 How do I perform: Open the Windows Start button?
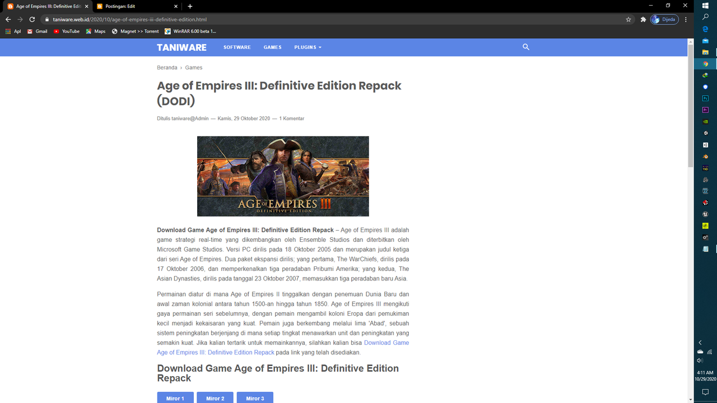(x=706, y=6)
